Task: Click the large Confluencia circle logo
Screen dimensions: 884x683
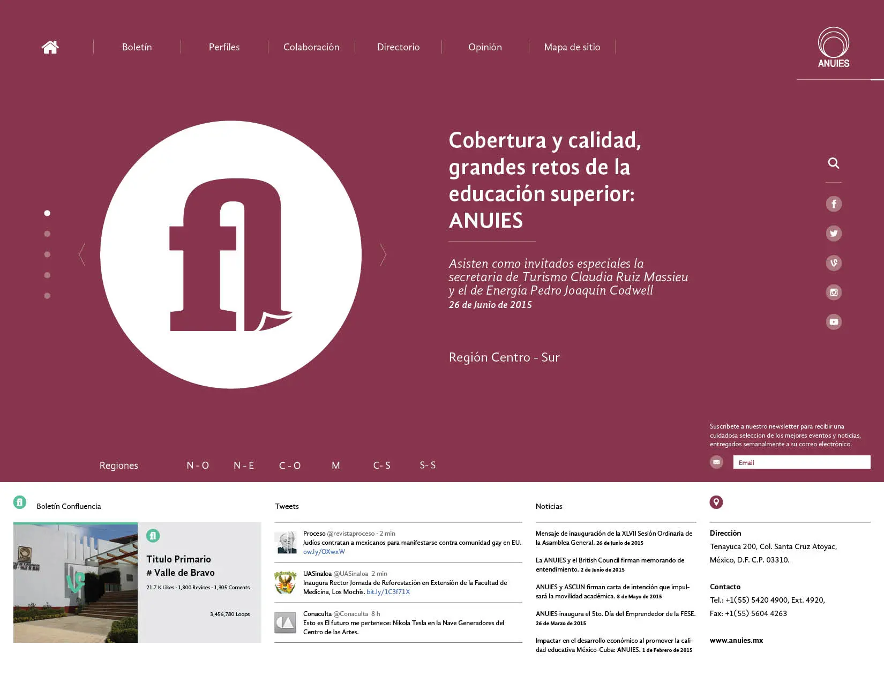Action: 231,254
